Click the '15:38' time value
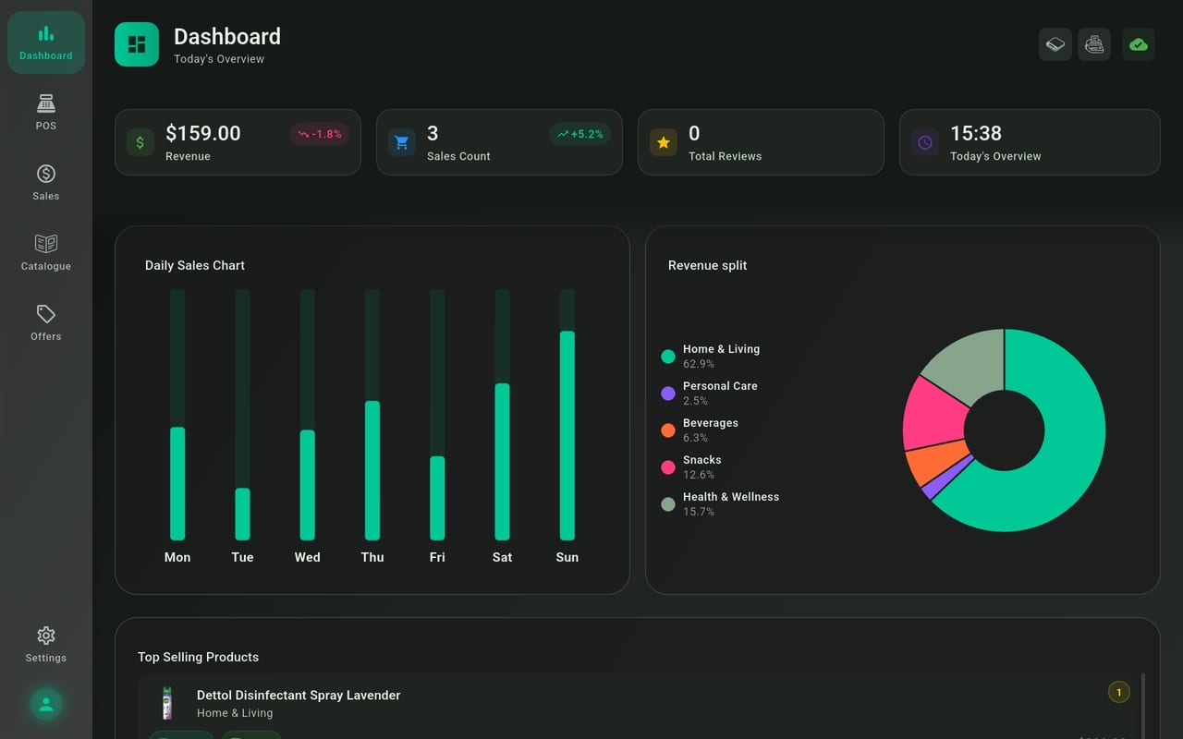The height and width of the screenshot is (739, 1183). [976, 133]
